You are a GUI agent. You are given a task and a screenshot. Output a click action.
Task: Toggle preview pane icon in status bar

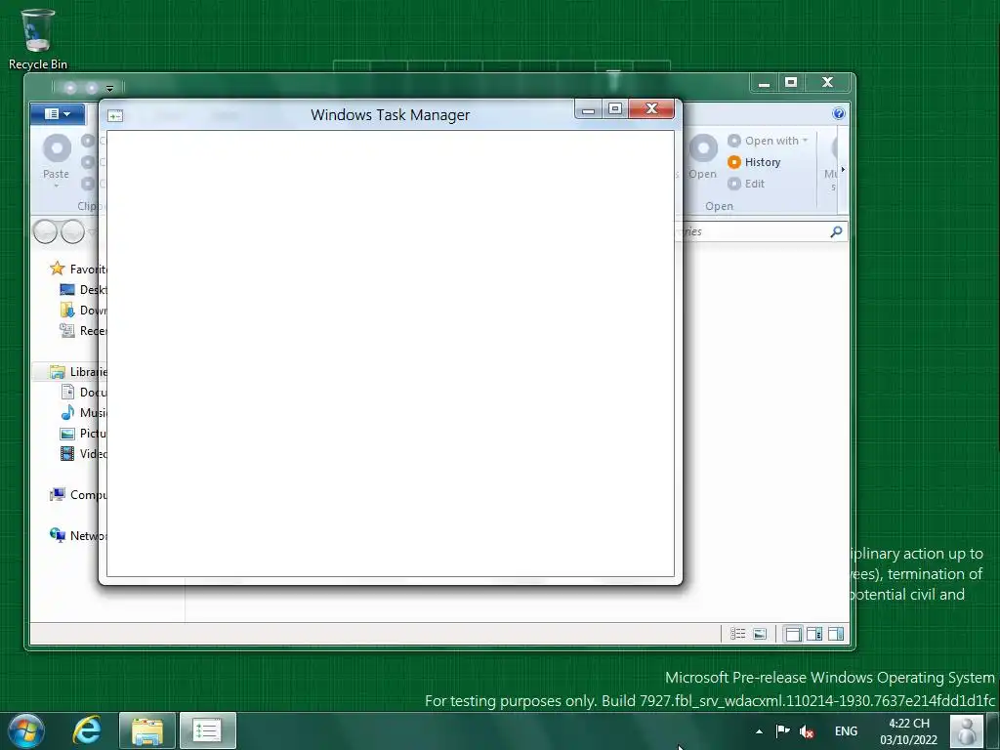(836, 633)
